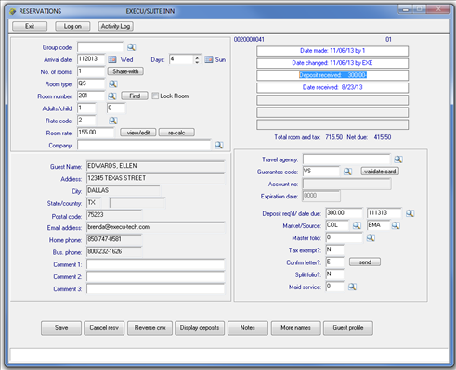Click the Guest Name field
The width and height of the screenshot is (456, 370).
pyautogui.click(x=156, y=166)
